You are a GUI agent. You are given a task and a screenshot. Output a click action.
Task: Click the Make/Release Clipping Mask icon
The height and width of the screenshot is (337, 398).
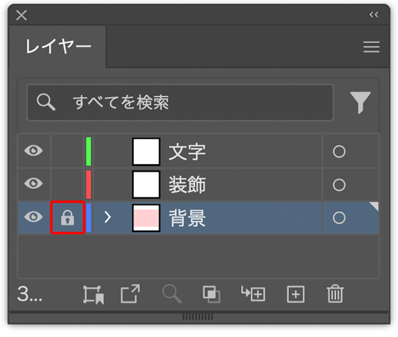(211, 295)
